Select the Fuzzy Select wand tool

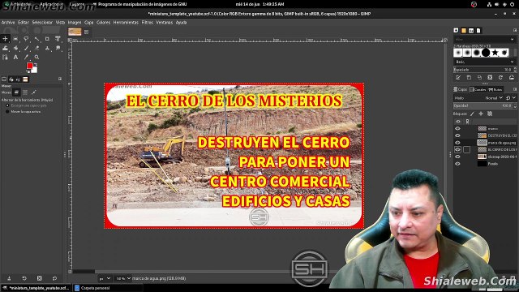(x=36, y=39)
